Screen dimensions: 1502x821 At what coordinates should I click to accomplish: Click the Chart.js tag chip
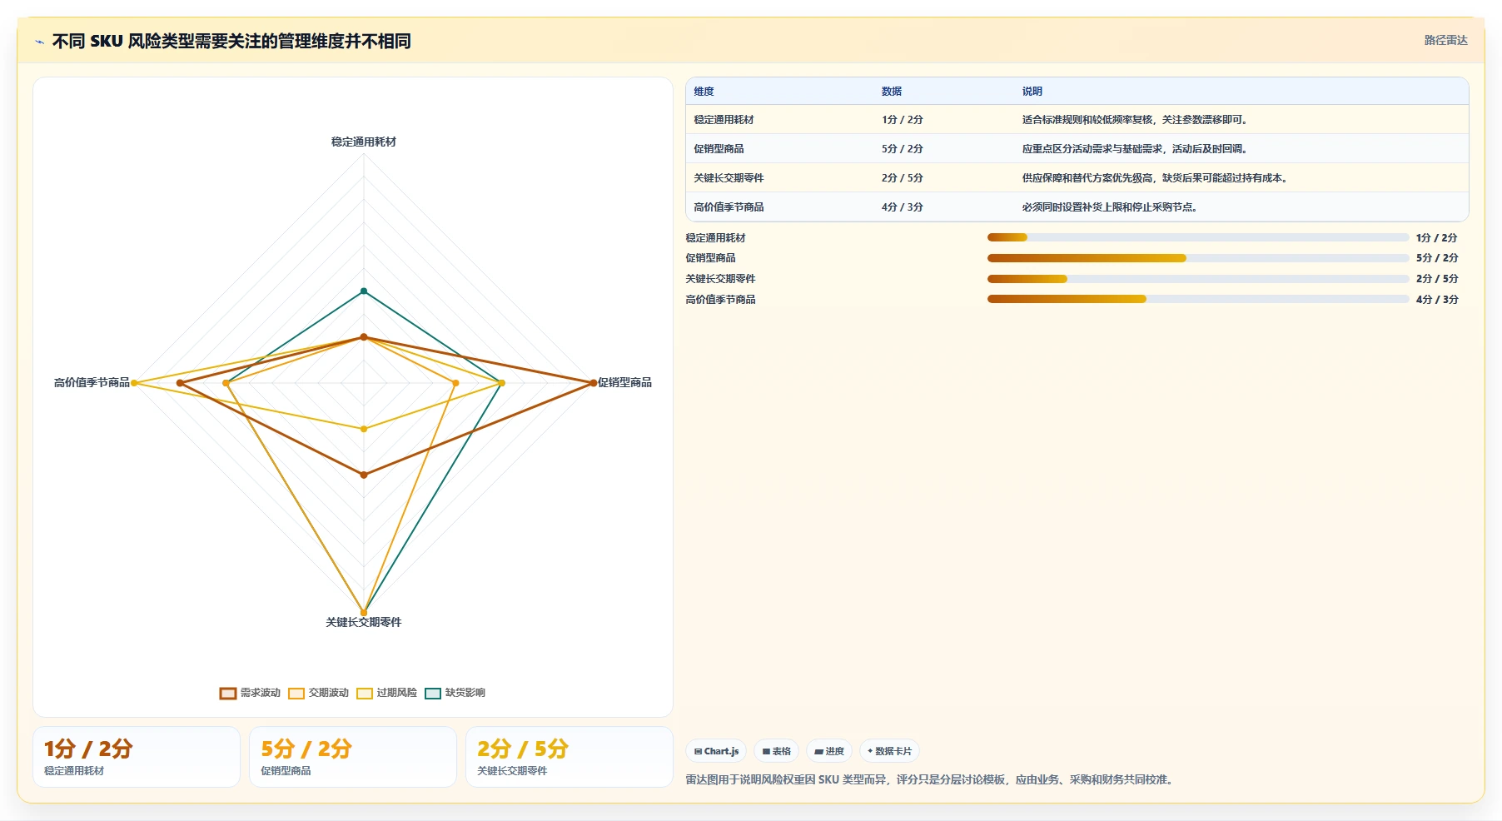[716, 751]
